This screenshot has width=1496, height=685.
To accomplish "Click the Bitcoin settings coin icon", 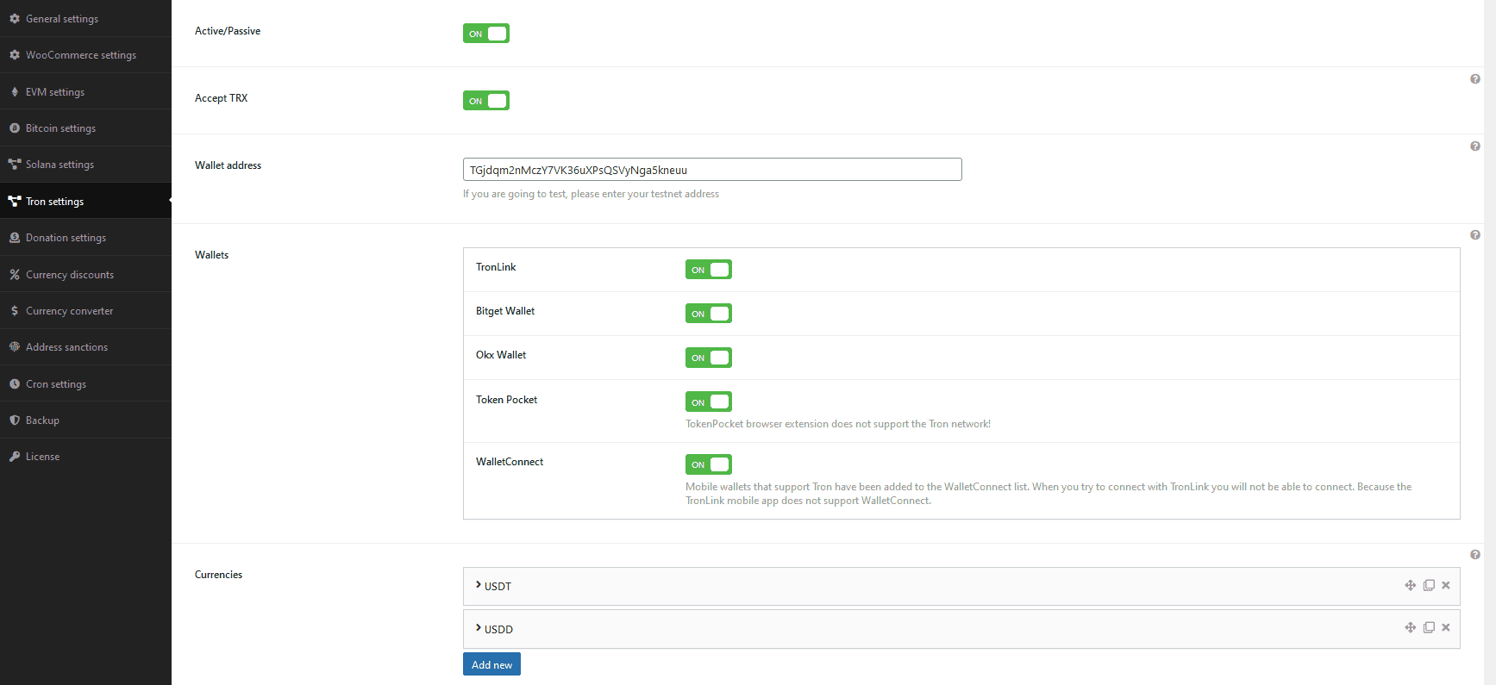I will click(x=15, y=128).
